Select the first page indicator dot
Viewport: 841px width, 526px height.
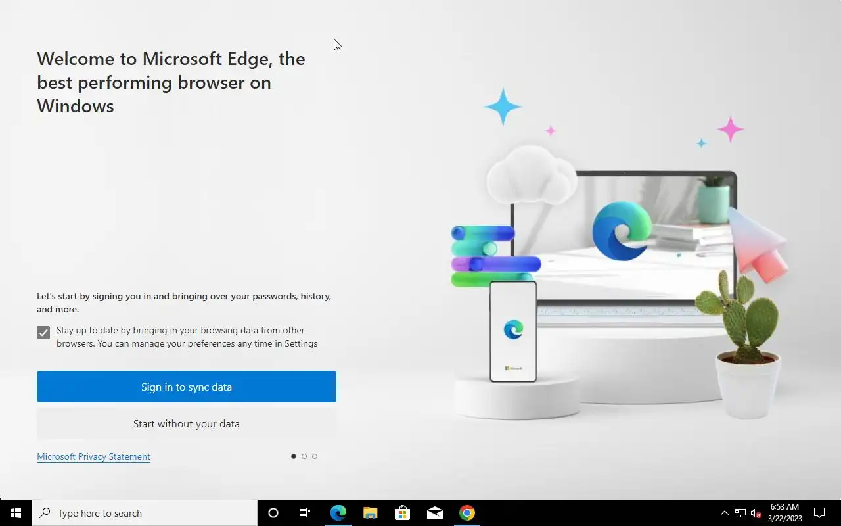[x=294, y=456]
